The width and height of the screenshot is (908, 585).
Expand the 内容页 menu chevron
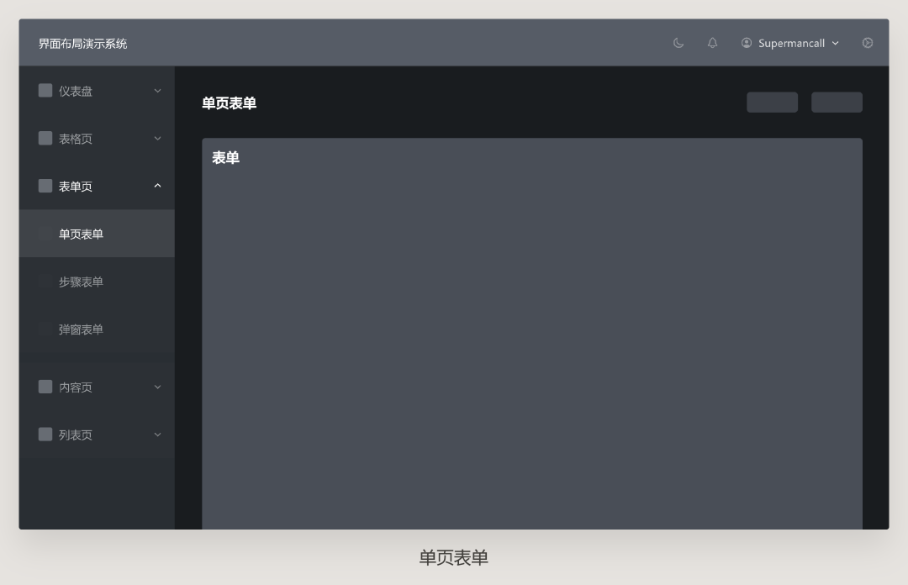pos(157,387)
